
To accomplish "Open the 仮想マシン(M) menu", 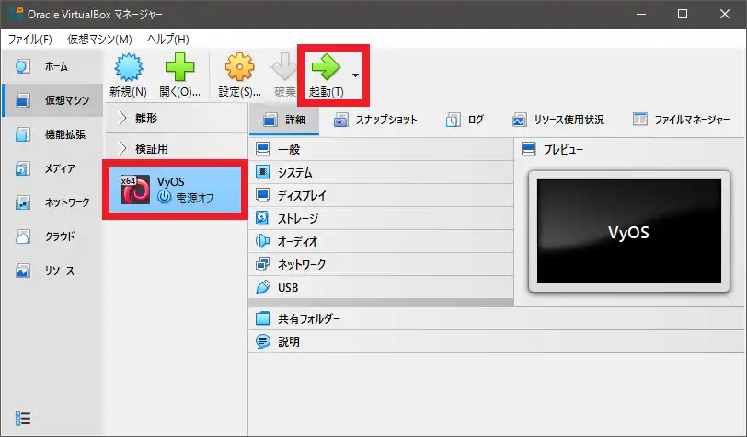I will 99,39.
